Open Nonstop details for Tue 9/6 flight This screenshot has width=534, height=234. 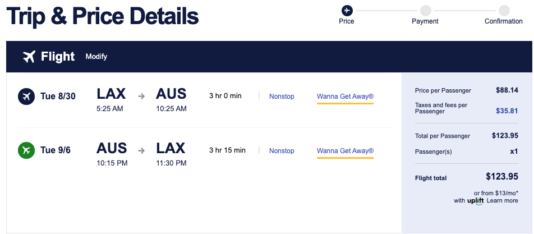[282, 150]
